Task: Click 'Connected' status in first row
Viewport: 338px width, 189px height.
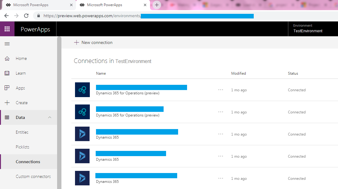Action: point(297,90)
